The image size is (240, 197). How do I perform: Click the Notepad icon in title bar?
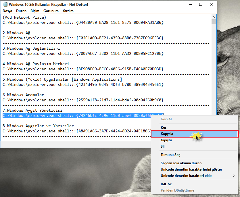[5, 4]
